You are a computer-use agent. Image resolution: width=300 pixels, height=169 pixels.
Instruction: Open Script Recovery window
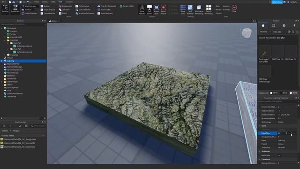(x=105, y=14)
